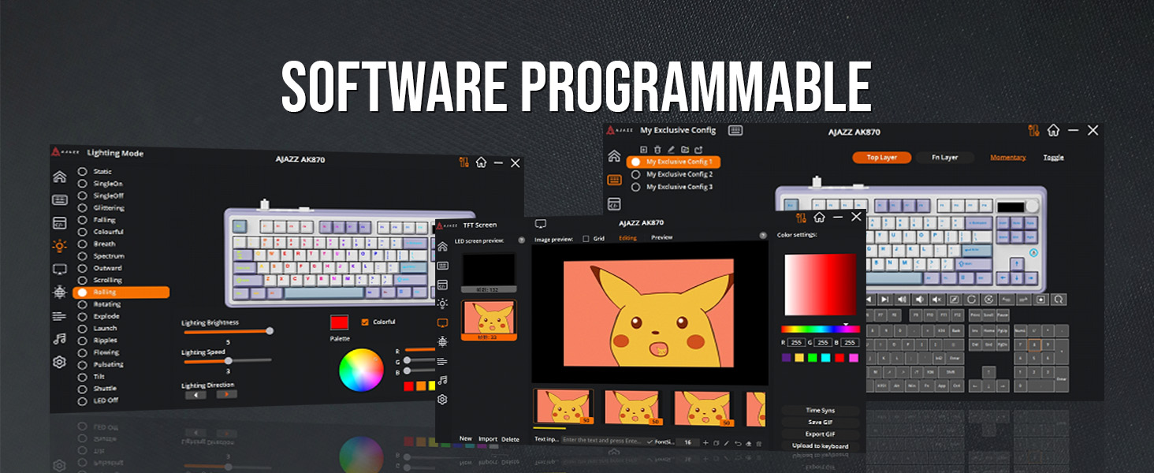The width and height of the screenshot is (1154, 473).
Task: Adjust the Lighting Brightness slider handle
Action: (270, 331)
